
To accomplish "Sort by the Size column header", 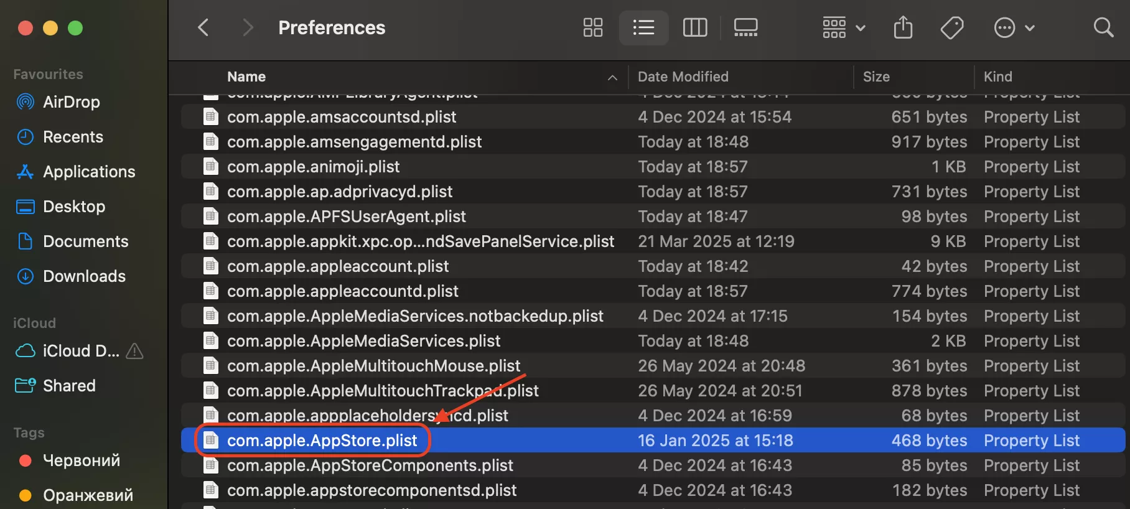I will pos(876,77).
